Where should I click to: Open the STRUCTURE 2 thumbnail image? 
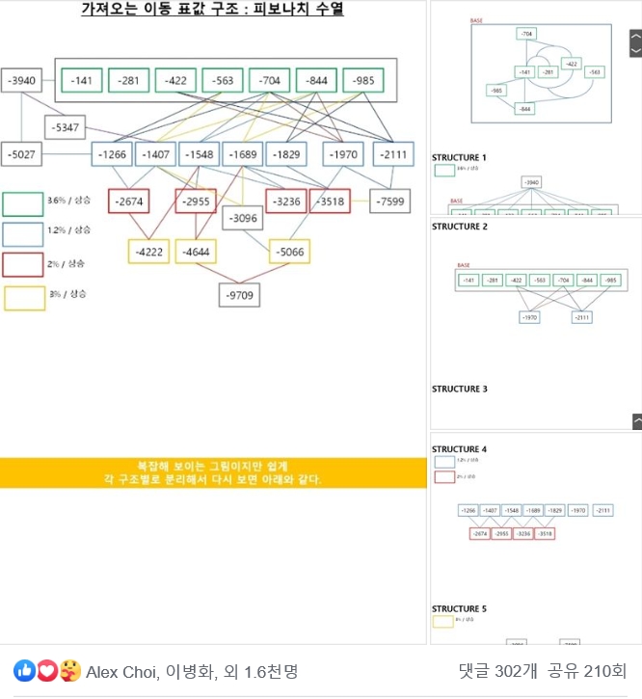(x=535, y=323)
